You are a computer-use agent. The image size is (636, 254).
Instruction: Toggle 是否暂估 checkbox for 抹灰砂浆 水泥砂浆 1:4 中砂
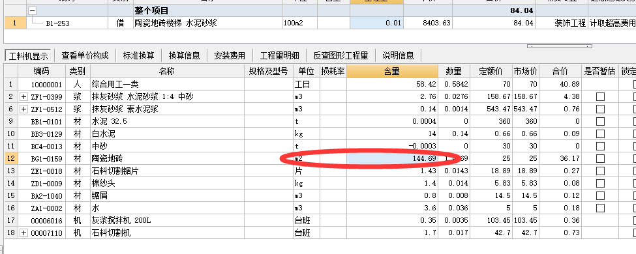tap(600, 97)
